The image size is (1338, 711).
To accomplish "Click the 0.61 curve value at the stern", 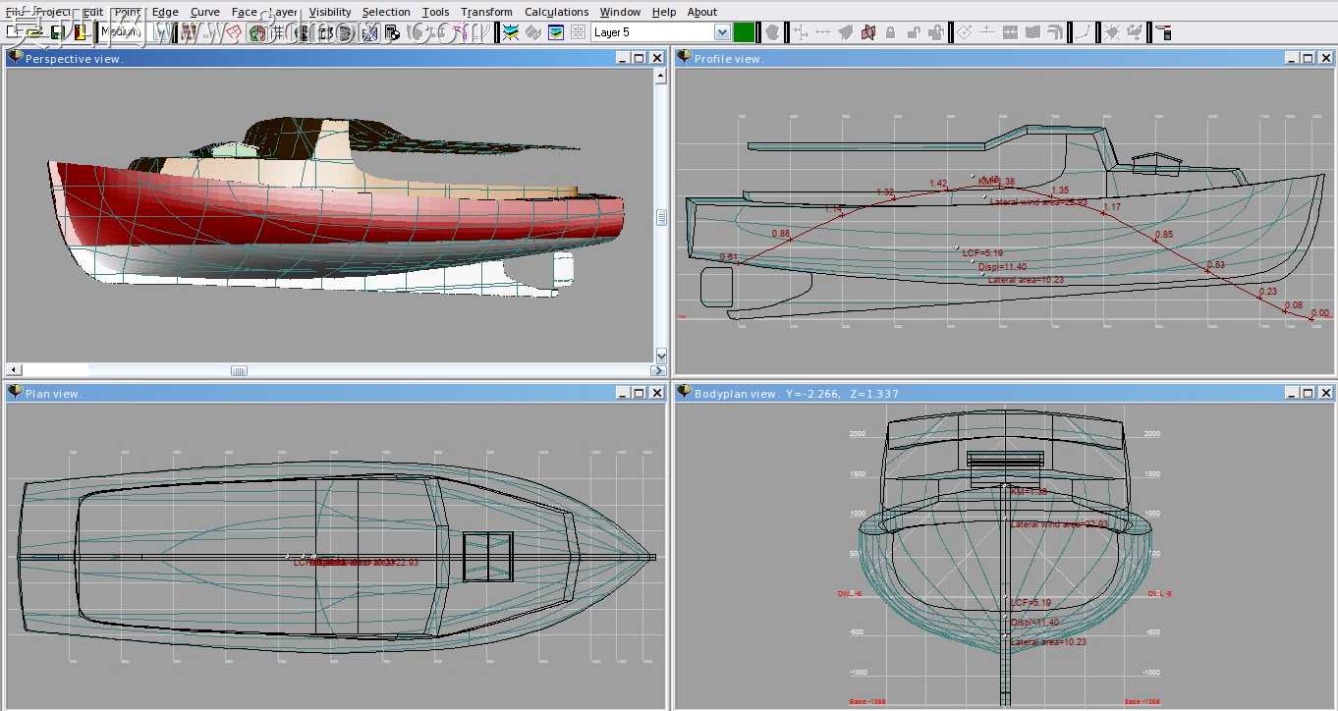I will point(728,257).
